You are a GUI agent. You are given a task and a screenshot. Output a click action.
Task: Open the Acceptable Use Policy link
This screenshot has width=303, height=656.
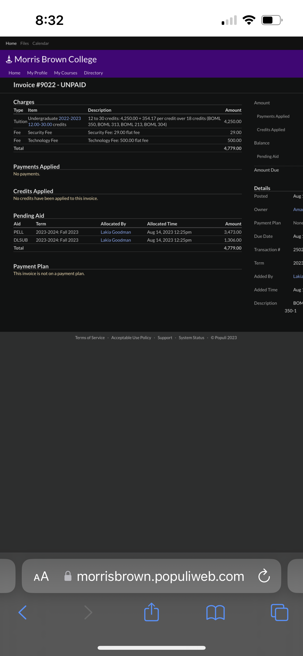pyautogui.click(x=131, y=338)
